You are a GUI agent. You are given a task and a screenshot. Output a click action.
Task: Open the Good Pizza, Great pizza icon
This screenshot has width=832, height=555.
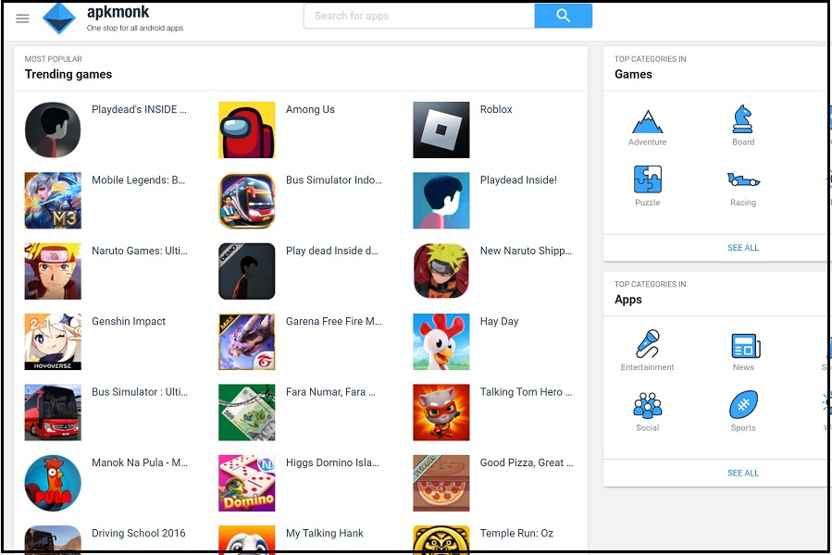coord(441,483)
